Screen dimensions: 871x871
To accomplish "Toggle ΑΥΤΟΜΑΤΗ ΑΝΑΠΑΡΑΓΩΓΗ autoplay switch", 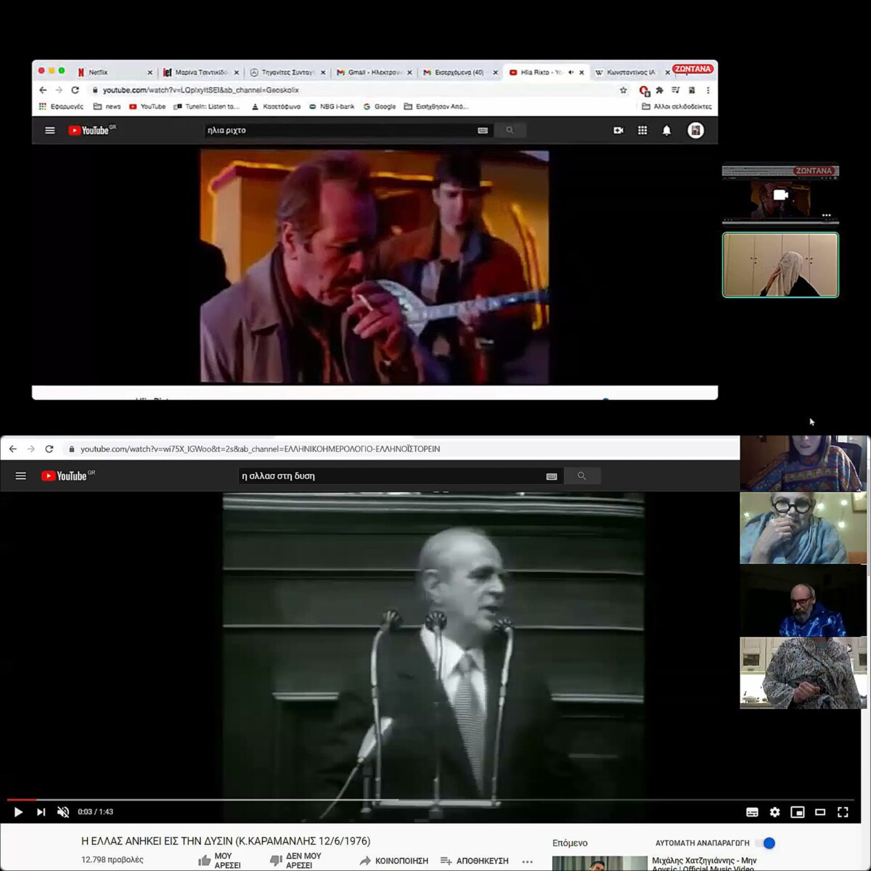I will point(766,843).
